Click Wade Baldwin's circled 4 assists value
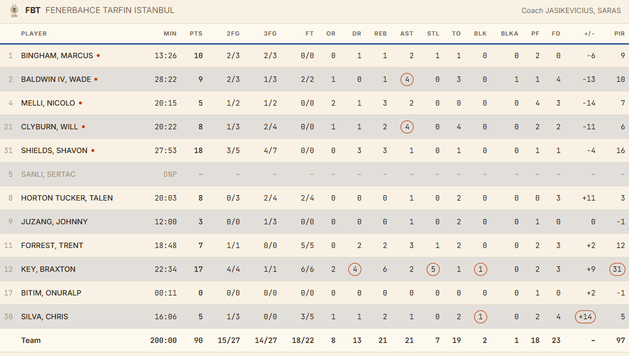The width and height of the screenshot is (629, 356). click(407, 80)
